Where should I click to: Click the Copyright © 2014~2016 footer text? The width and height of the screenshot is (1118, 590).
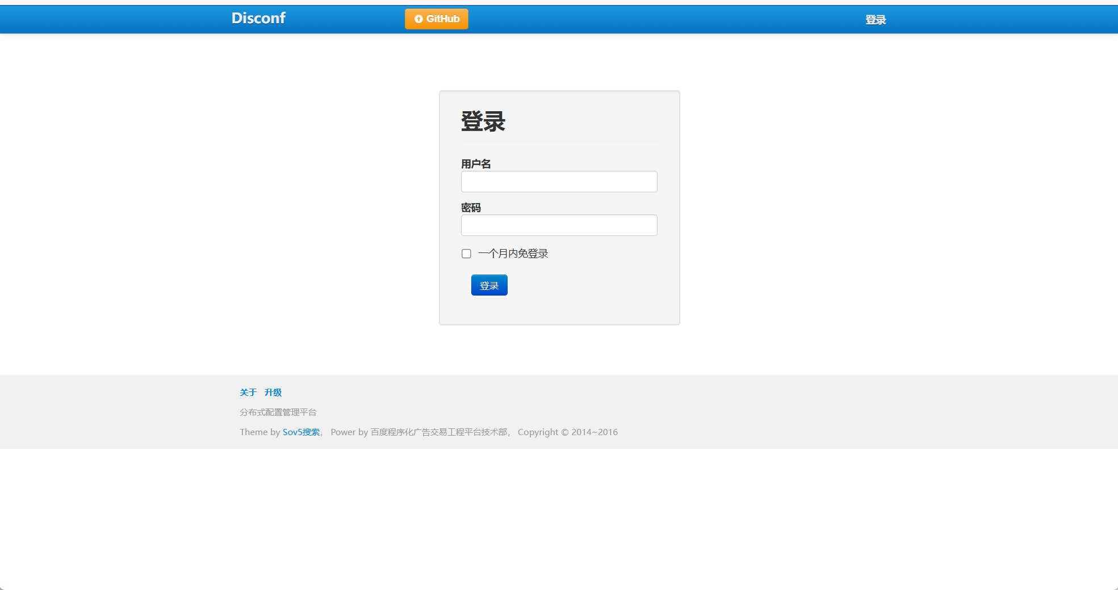click(x=567, y=432)
